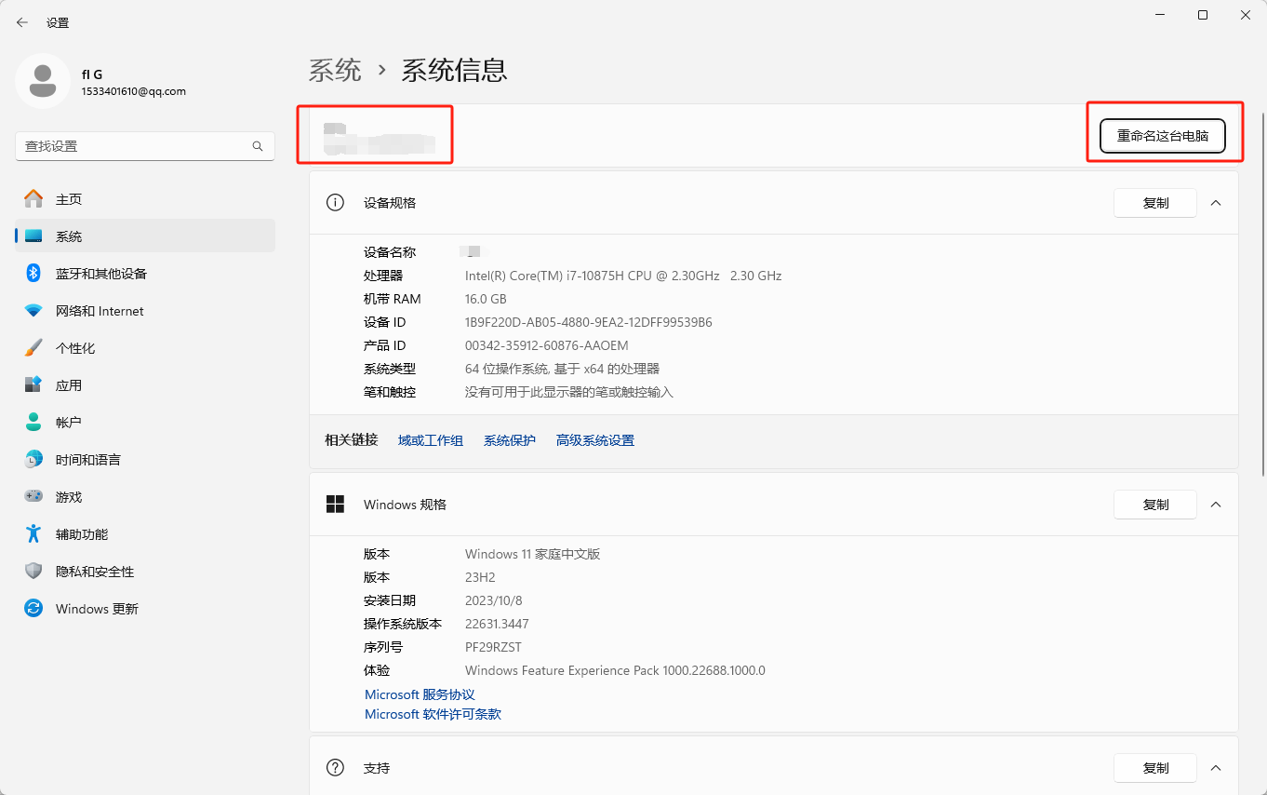The width and height of the screenshot is (1267, 795).
Task: Open 应用 settings in sidebar
Action: [x=145, y=385]
